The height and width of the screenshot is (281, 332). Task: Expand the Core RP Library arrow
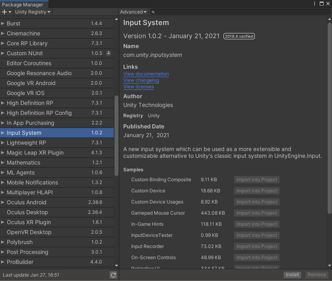(2, 43)
